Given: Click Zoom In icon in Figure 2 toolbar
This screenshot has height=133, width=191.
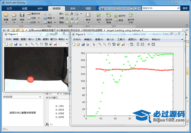Looking at the screenshot, I should (x=100, y=44).
